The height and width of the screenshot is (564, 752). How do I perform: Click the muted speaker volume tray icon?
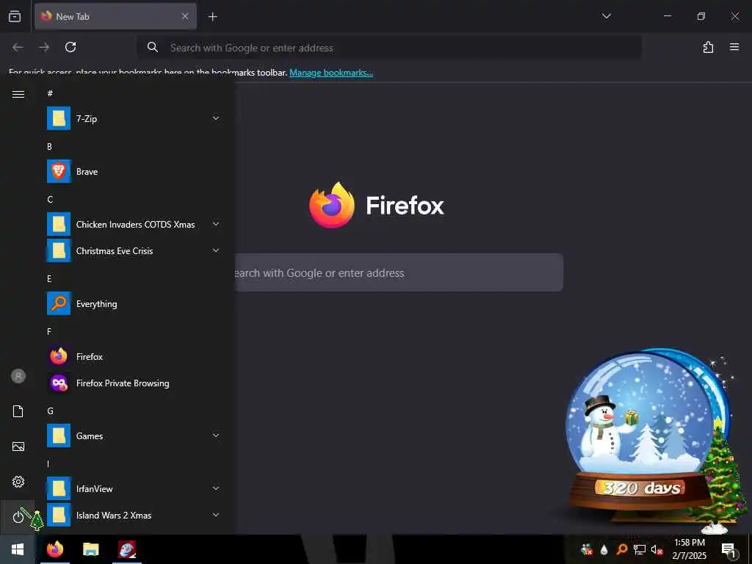657,549
